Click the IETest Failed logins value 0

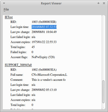[x=32, y=52]
